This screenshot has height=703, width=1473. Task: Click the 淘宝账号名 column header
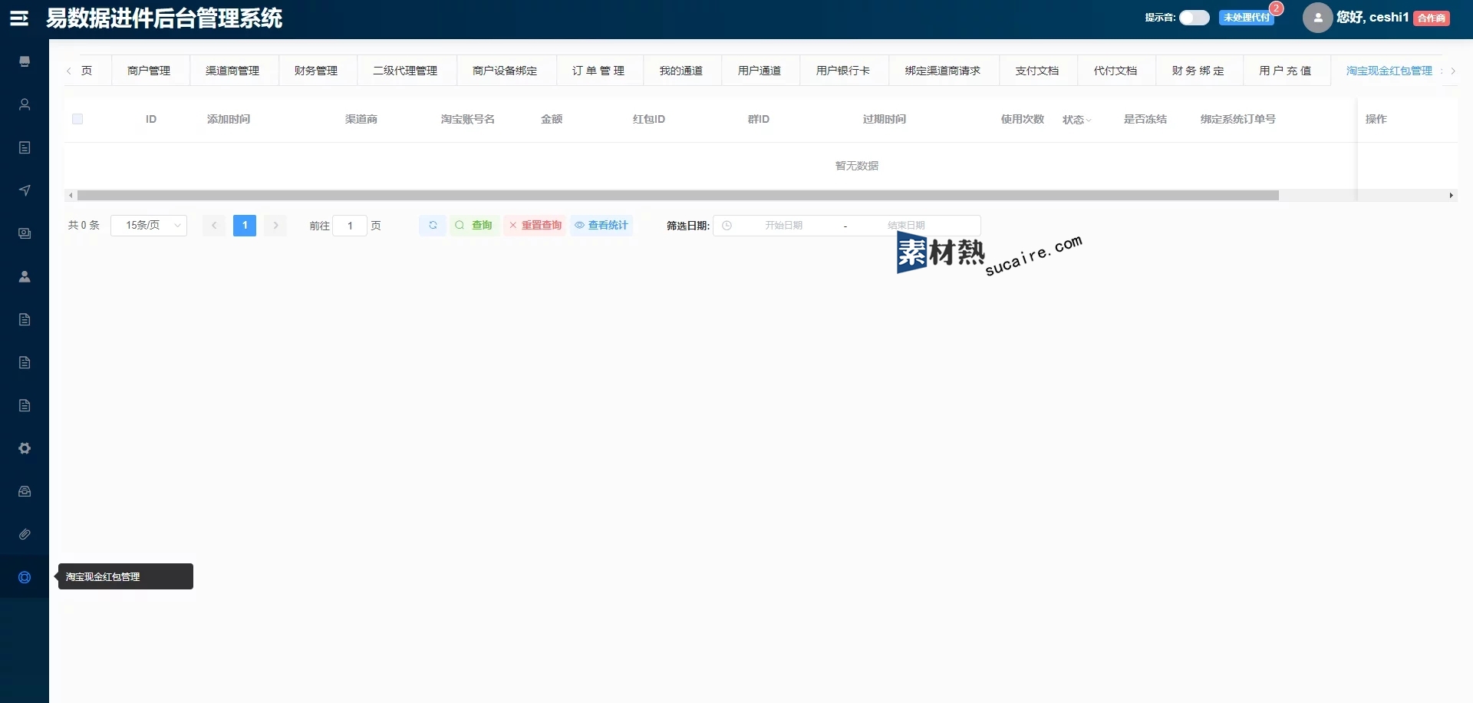point(468,119)
